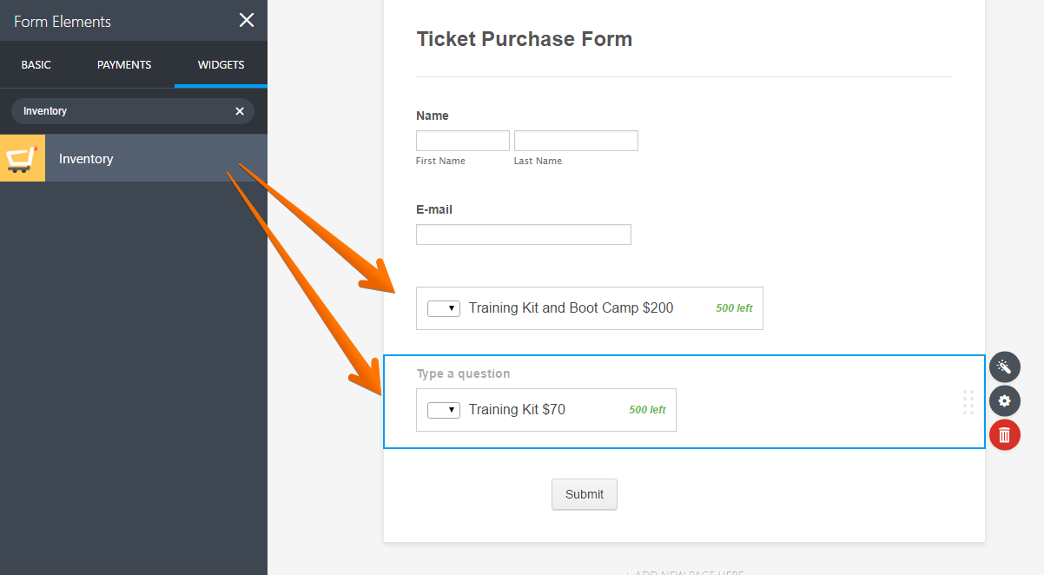1044x575 pixels.
Task: Click the Ticket Purchase Form heading
Action: tap(525, 39)
